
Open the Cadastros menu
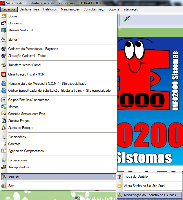click(9, 9)
